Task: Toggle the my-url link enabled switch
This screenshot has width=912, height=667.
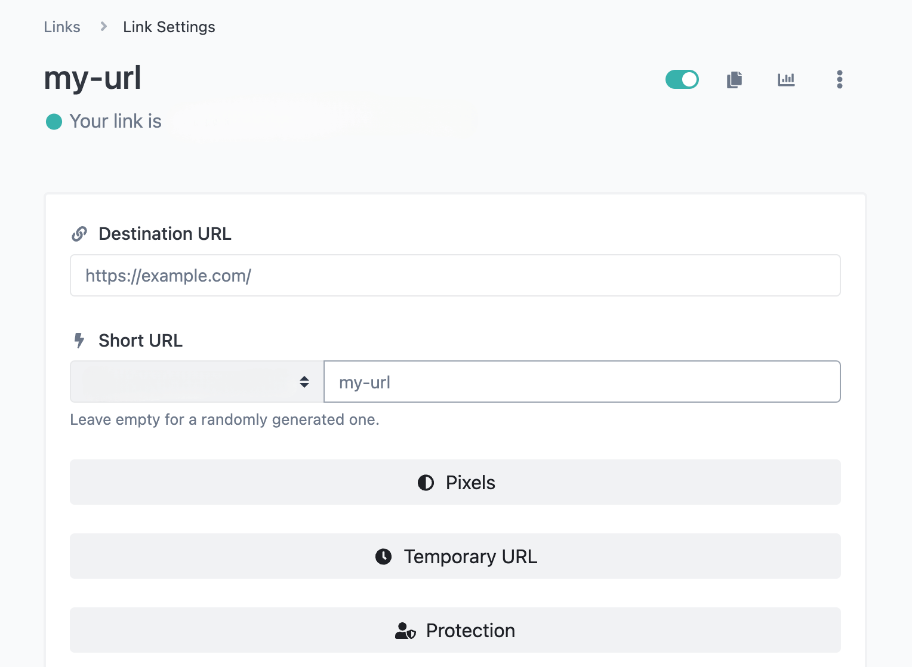Action: click(682, 79)
